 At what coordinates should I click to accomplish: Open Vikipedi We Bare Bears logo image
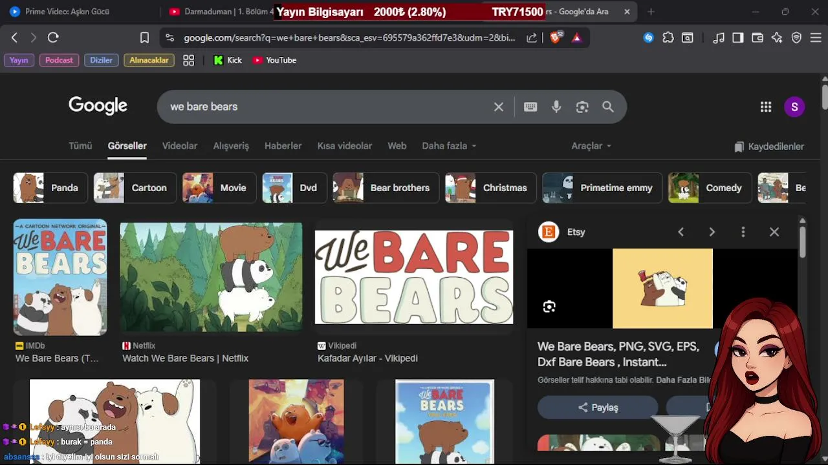point(414,277)
